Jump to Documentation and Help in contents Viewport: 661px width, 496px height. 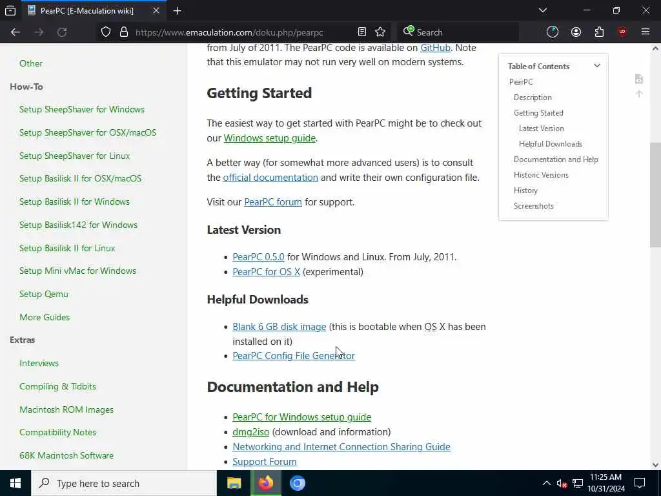556,160
